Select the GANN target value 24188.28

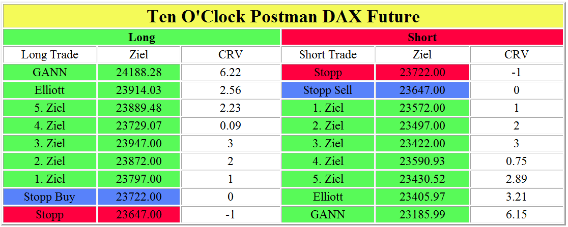point(139,73)
